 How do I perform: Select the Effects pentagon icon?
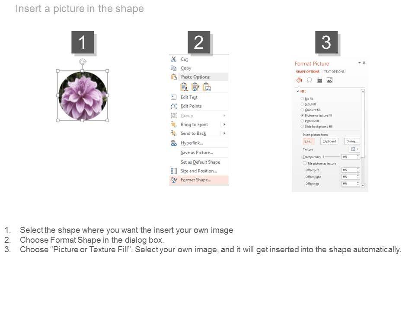click(309, 80)
